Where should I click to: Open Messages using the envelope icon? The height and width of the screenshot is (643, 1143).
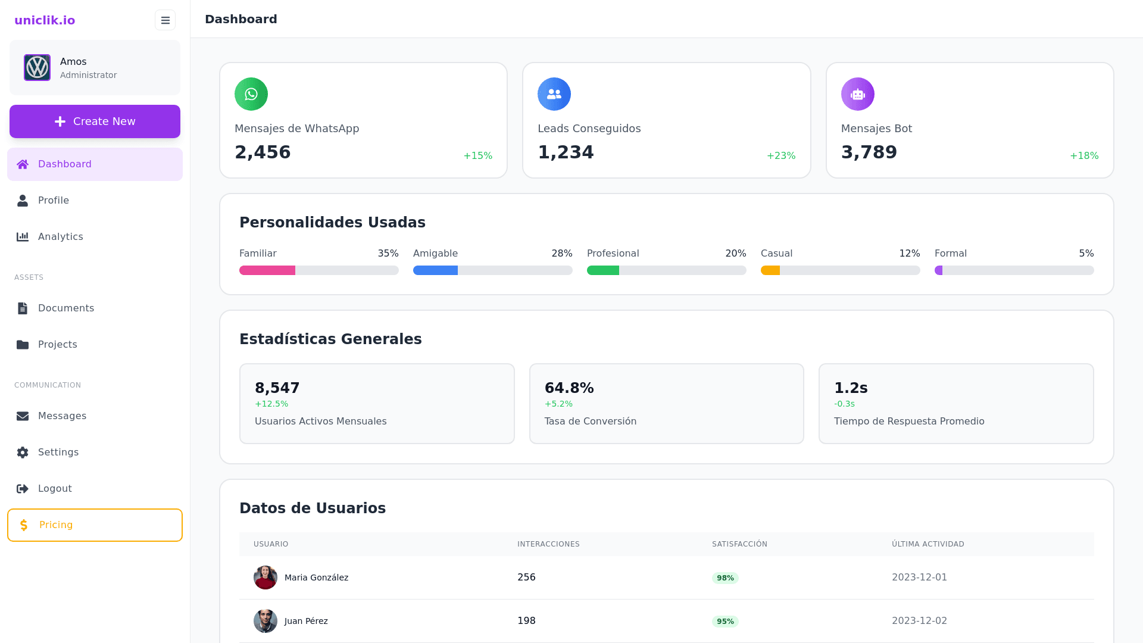click(22, 416)
